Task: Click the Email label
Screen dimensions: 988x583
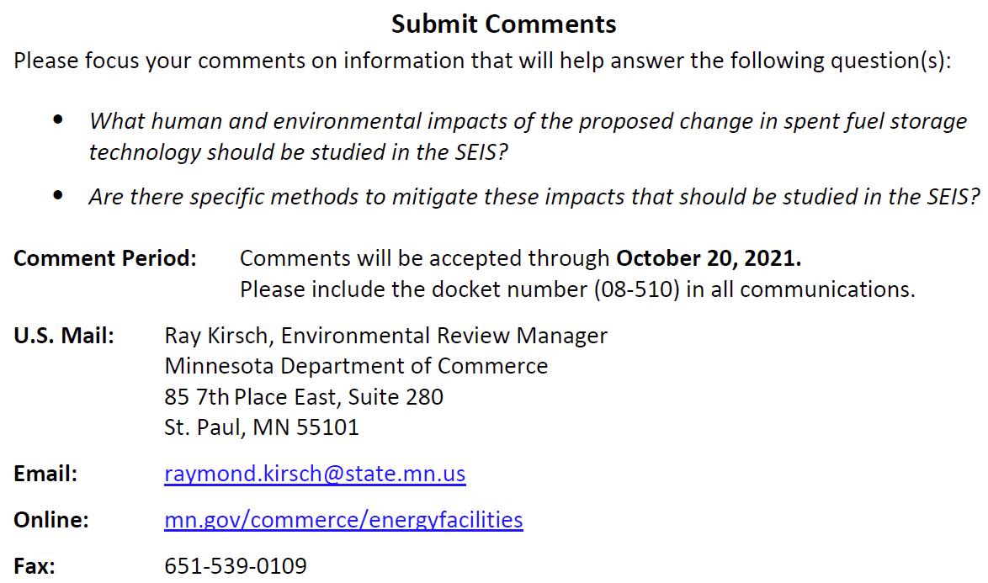Action: click(45, 474)
